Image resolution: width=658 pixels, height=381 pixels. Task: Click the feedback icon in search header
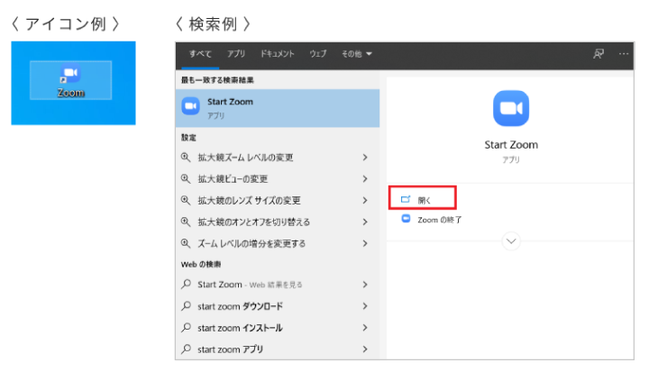(x=598, y=54)
